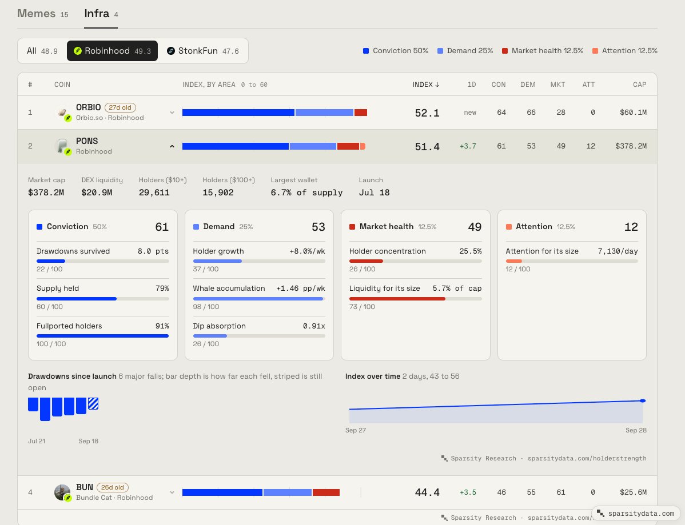
Task: Select the StonkFun filter
Action: click(203, 51)
